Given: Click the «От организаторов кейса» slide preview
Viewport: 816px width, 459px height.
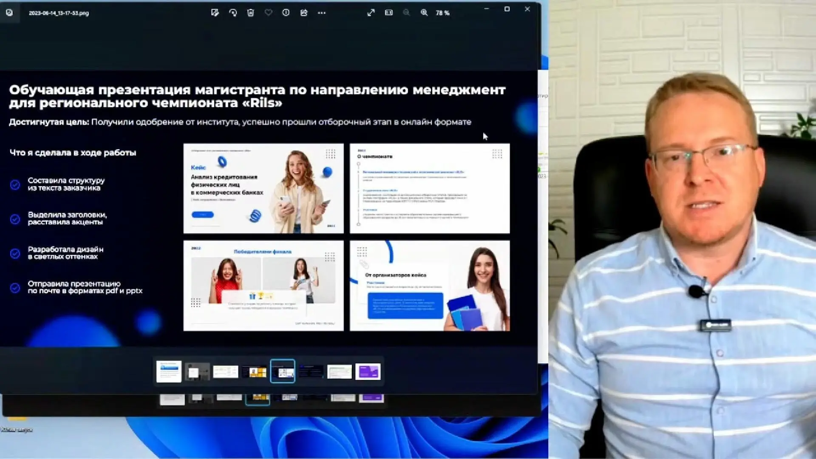Looking at the screenshot, I should 430,286.
